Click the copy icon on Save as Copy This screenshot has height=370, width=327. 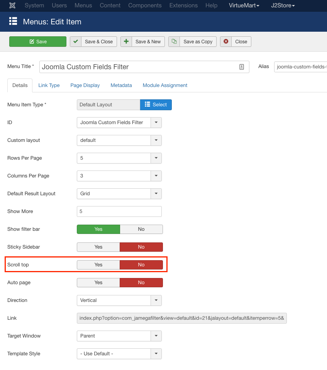click(x=174, y=42)
